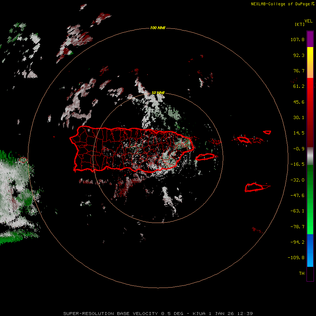Click the 61.2 velocity scale value
The image size is (316, 316).
coord(299,86)
